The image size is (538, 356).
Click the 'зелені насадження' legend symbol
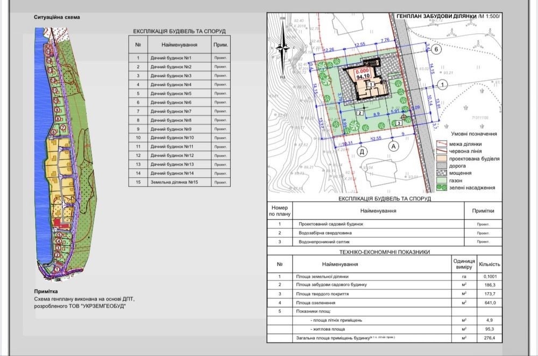(x=441, y=187)
